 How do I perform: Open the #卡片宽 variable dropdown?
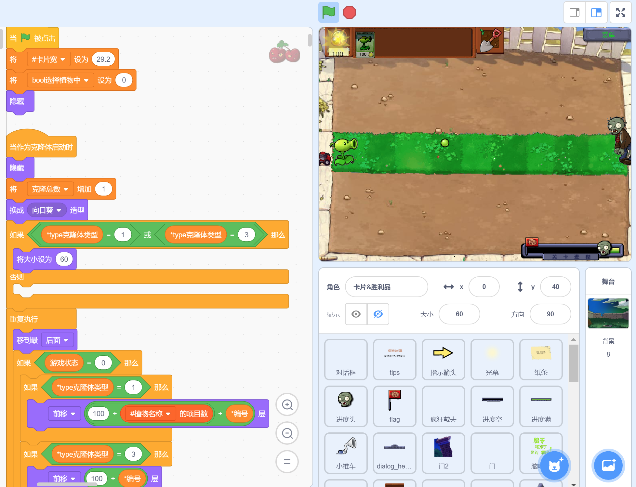click(48, 59)
